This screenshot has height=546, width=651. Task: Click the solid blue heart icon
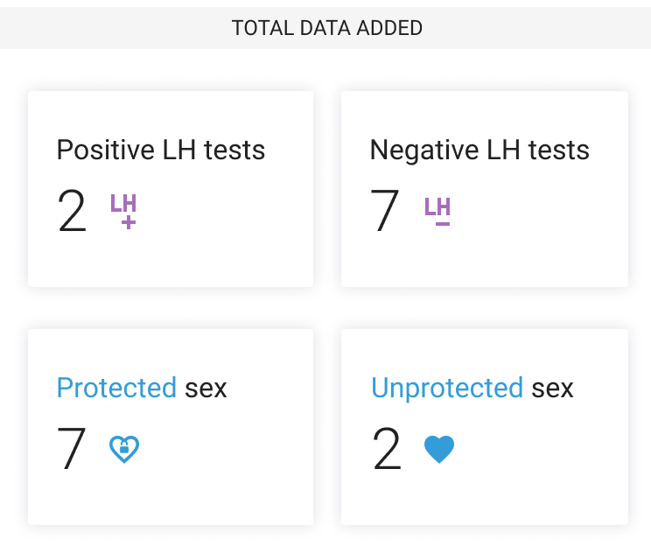439,449
